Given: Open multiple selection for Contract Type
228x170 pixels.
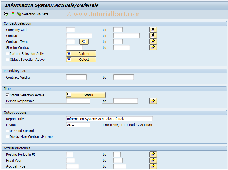Looking at the screenshot, I should point(153,42).
